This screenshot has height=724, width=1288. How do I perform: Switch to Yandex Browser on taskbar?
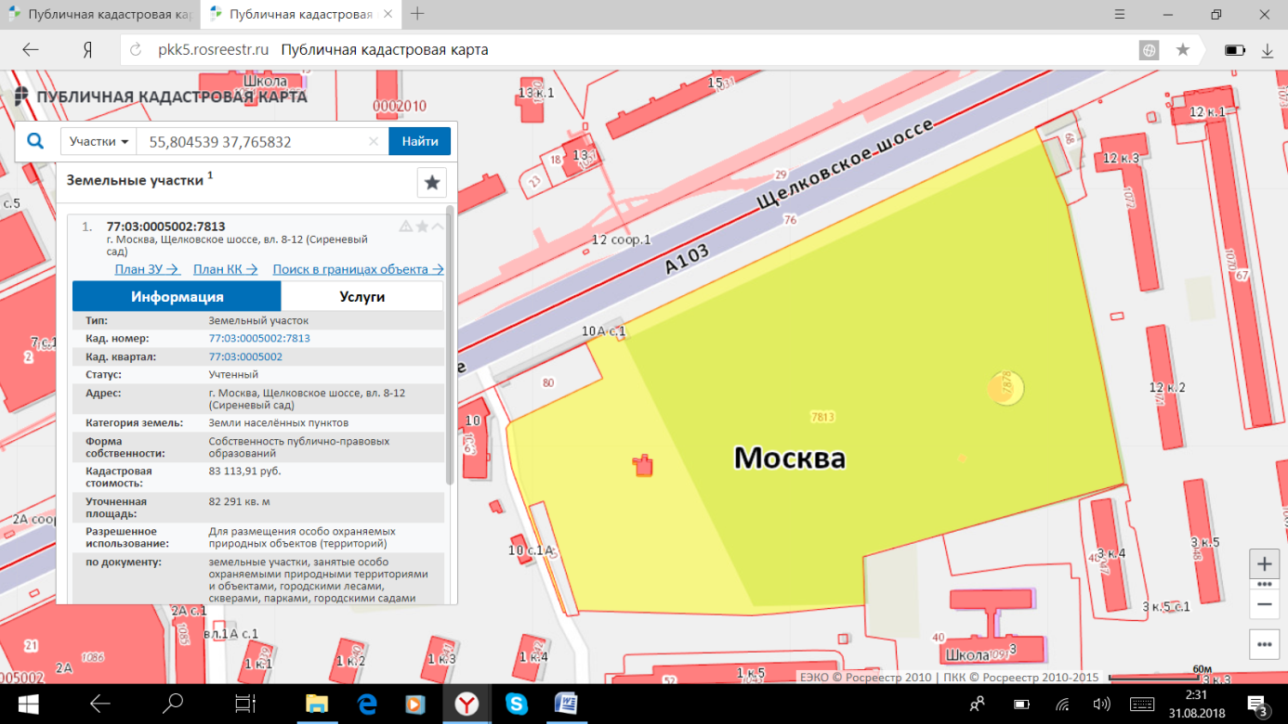click(x=467, y=705)
